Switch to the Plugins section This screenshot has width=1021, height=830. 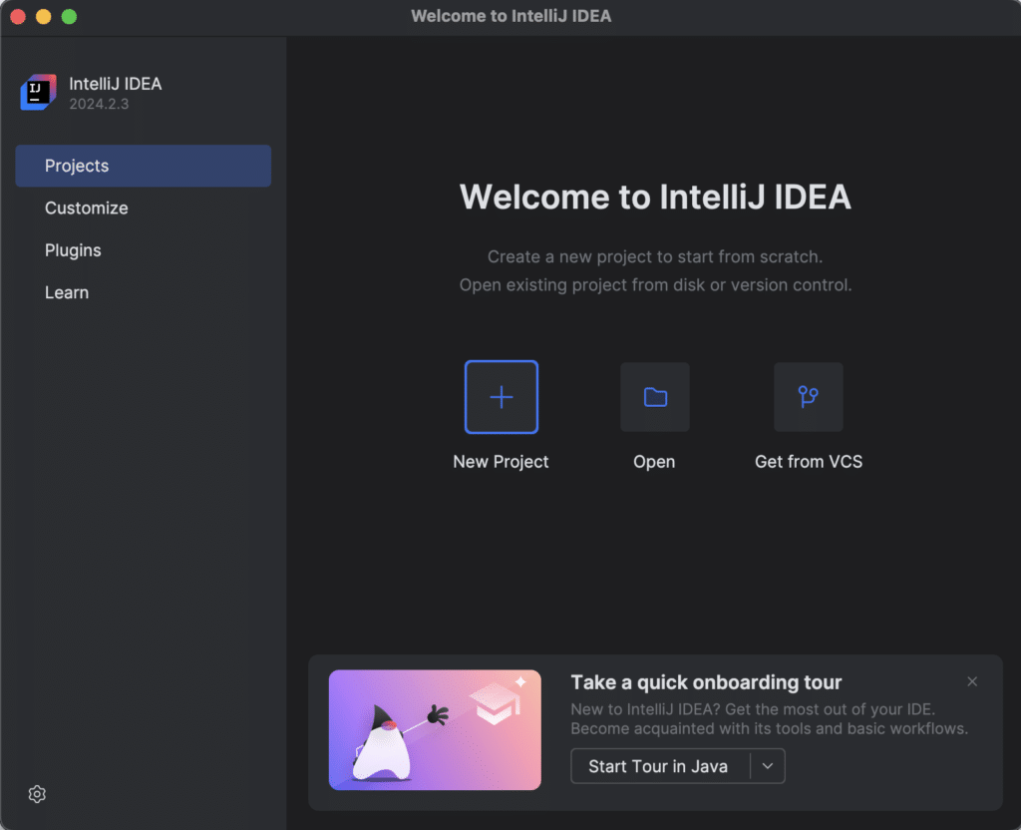(73, 249)
